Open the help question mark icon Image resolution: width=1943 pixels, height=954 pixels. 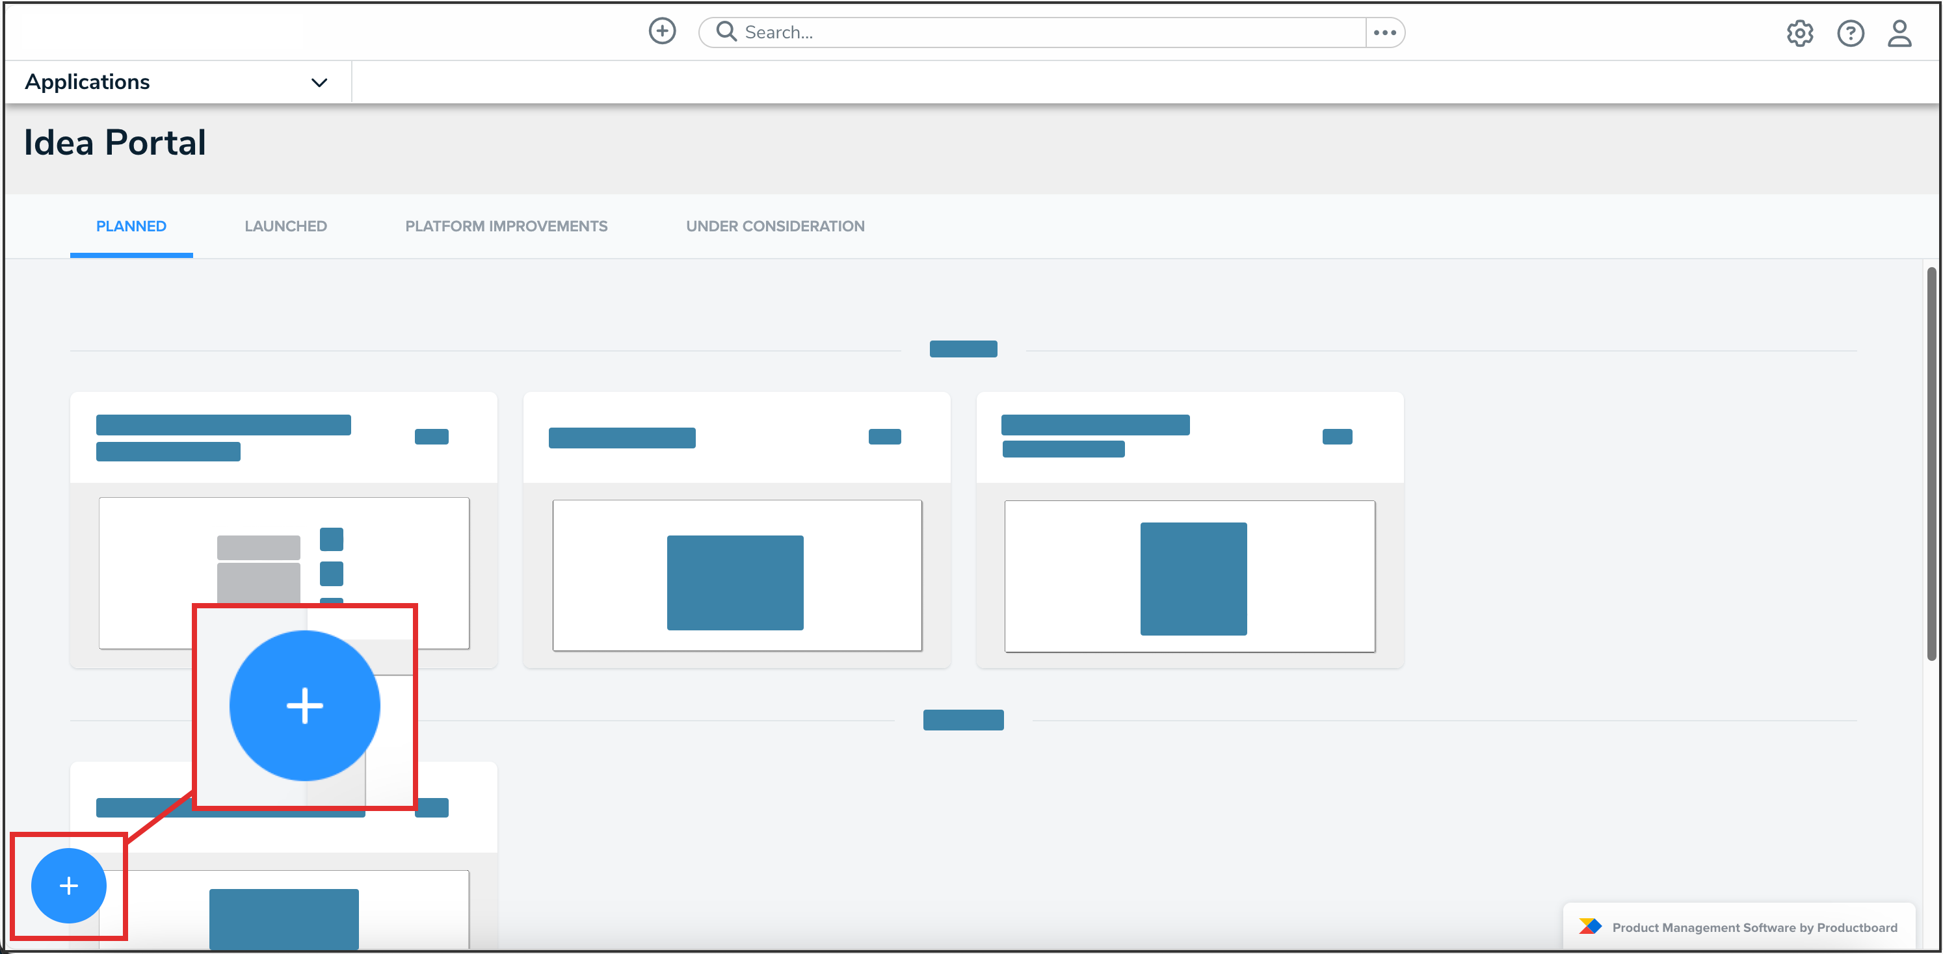(1849, 33)
